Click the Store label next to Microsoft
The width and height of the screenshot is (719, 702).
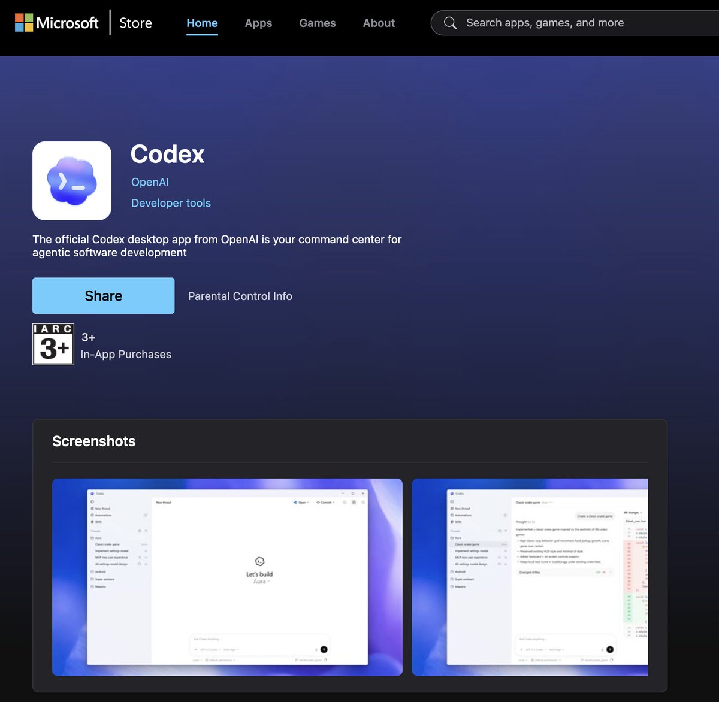[x=135, y=23]
